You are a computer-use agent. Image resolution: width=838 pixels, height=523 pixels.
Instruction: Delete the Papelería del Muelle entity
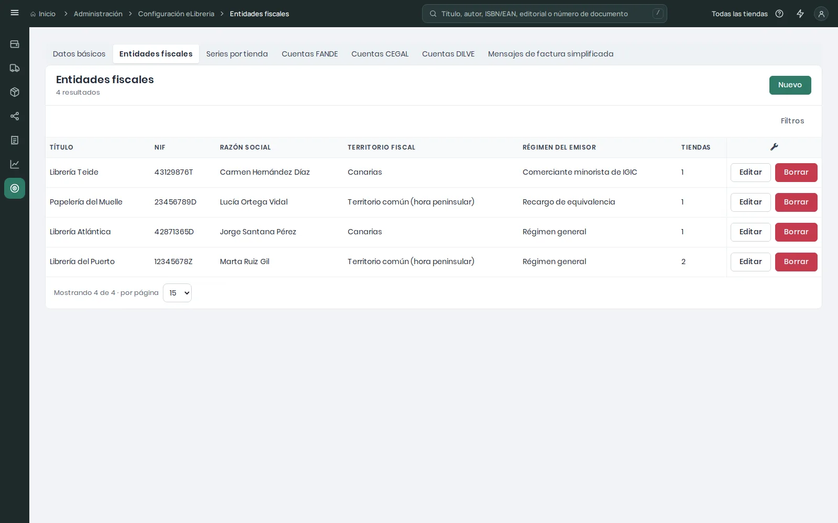point(796,202)
